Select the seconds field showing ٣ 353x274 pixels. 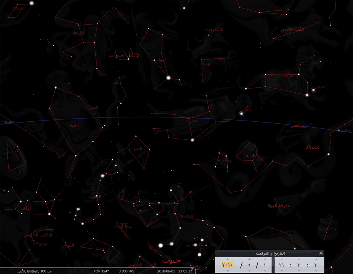tap(316, 265)
